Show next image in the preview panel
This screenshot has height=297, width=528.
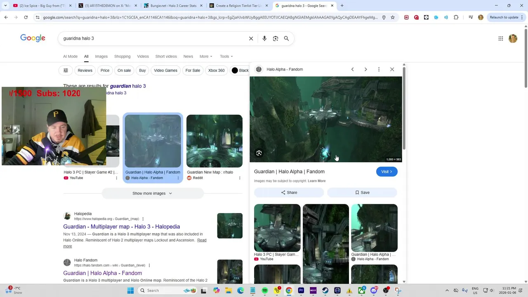pos(365,69)
